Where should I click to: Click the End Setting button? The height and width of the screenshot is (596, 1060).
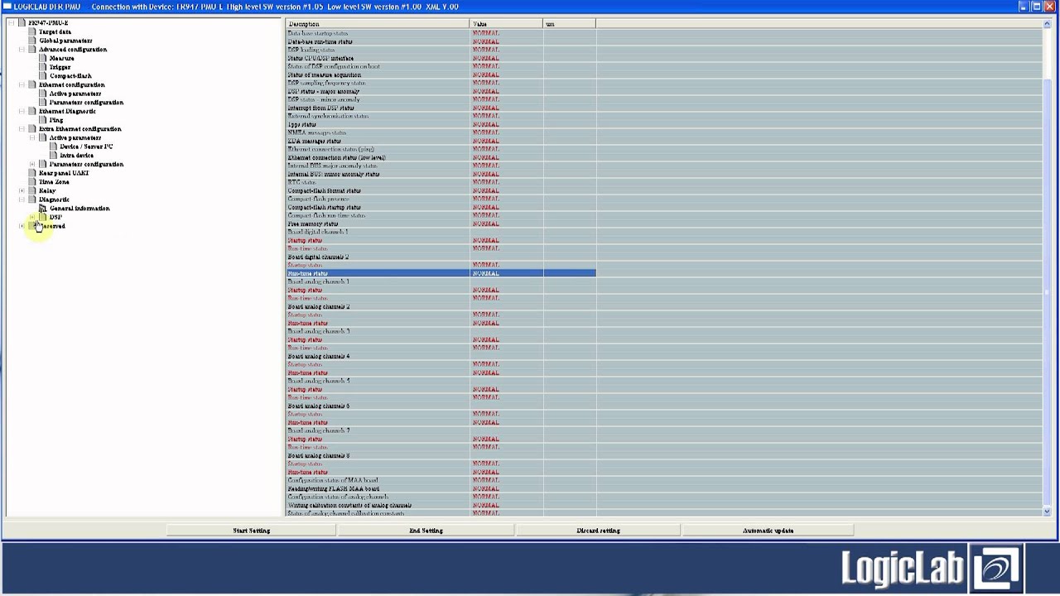426,531
